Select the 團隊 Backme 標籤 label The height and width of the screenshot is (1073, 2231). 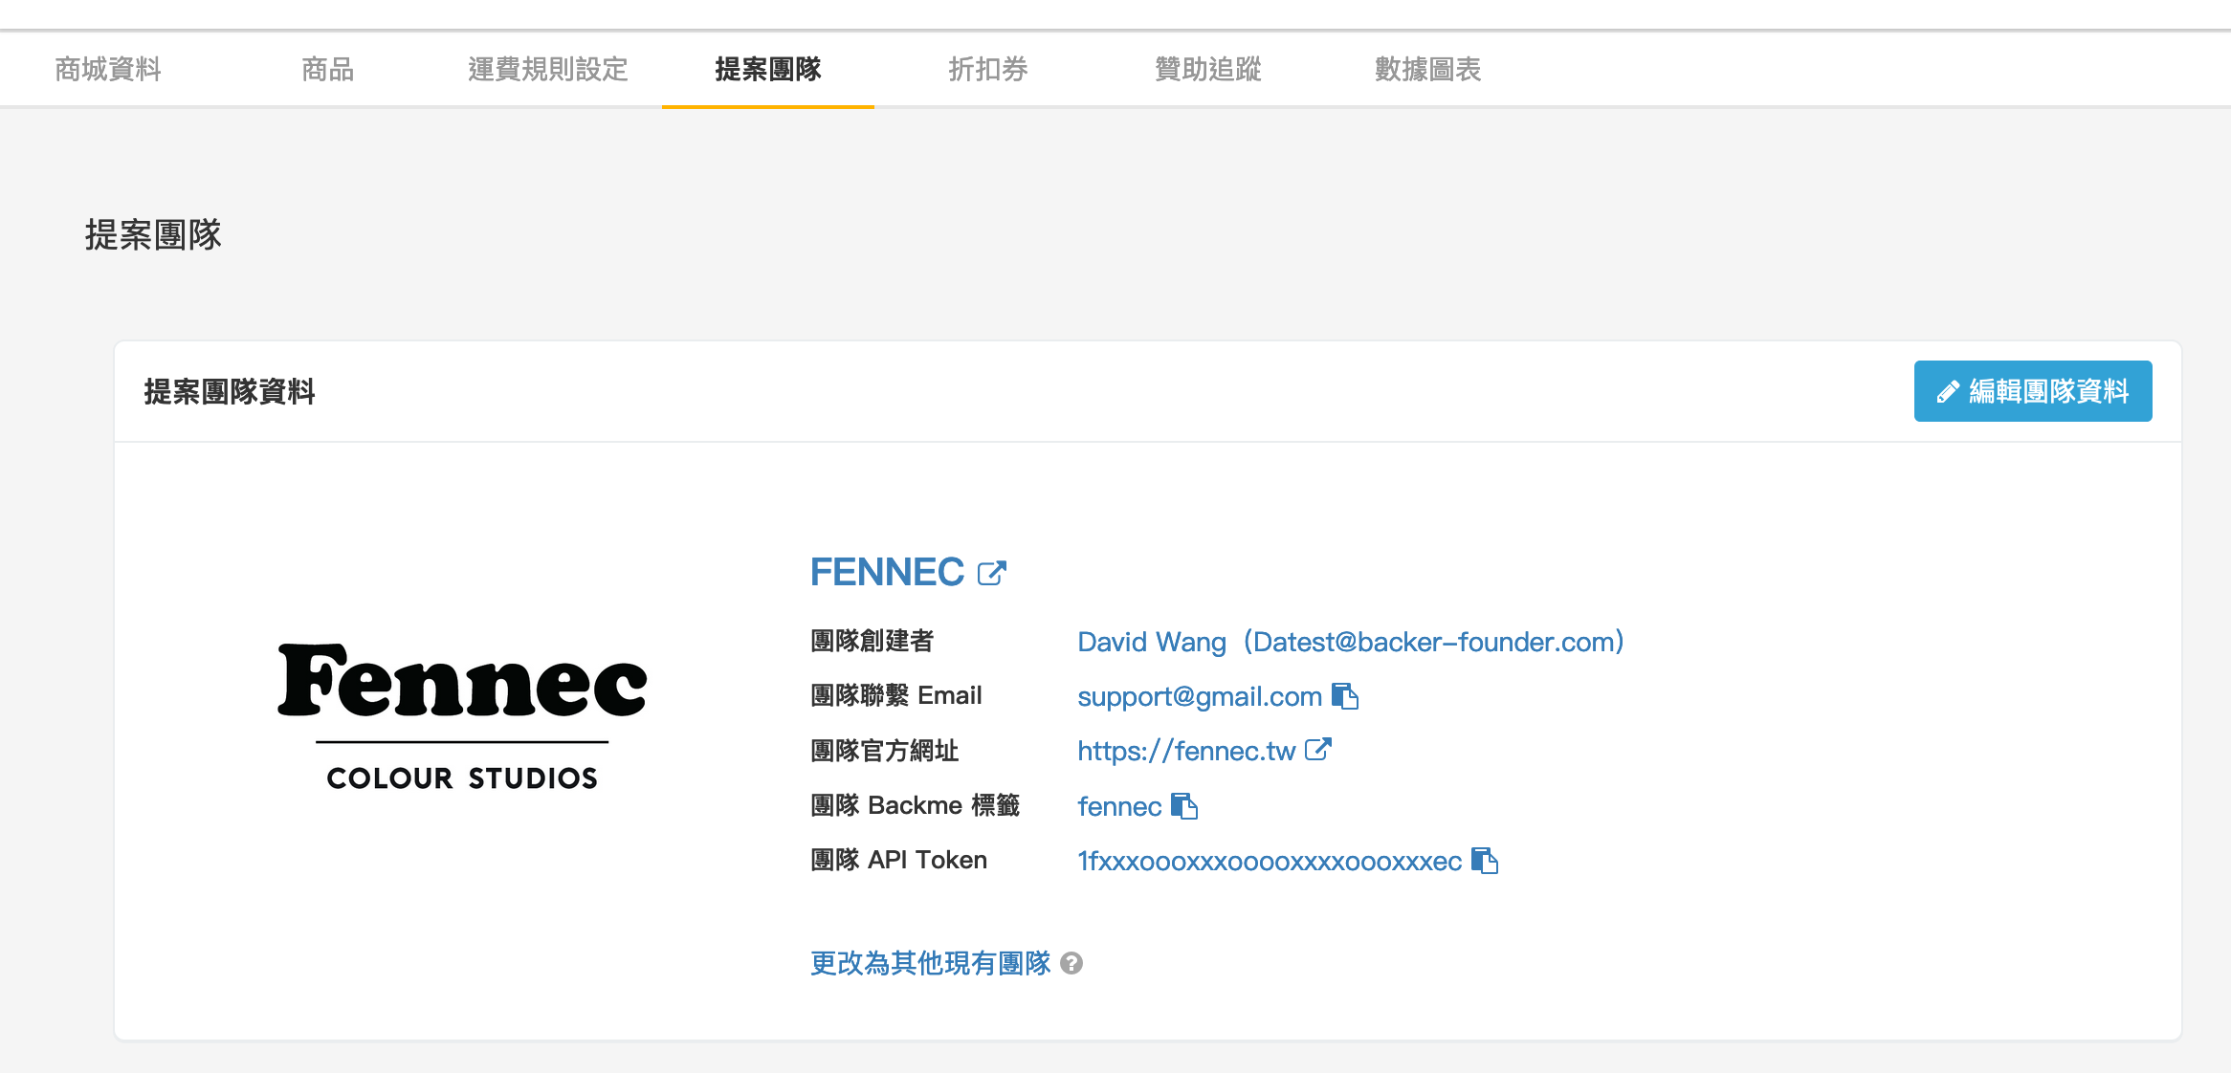(x=916, y=805)
